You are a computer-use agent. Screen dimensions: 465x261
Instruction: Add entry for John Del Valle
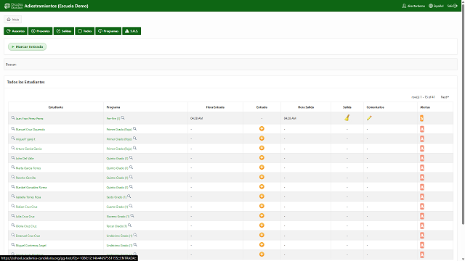(x=262, y=158)
